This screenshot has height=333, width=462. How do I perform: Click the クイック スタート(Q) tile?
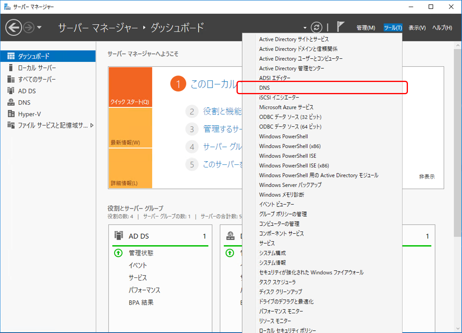point(130,87)
